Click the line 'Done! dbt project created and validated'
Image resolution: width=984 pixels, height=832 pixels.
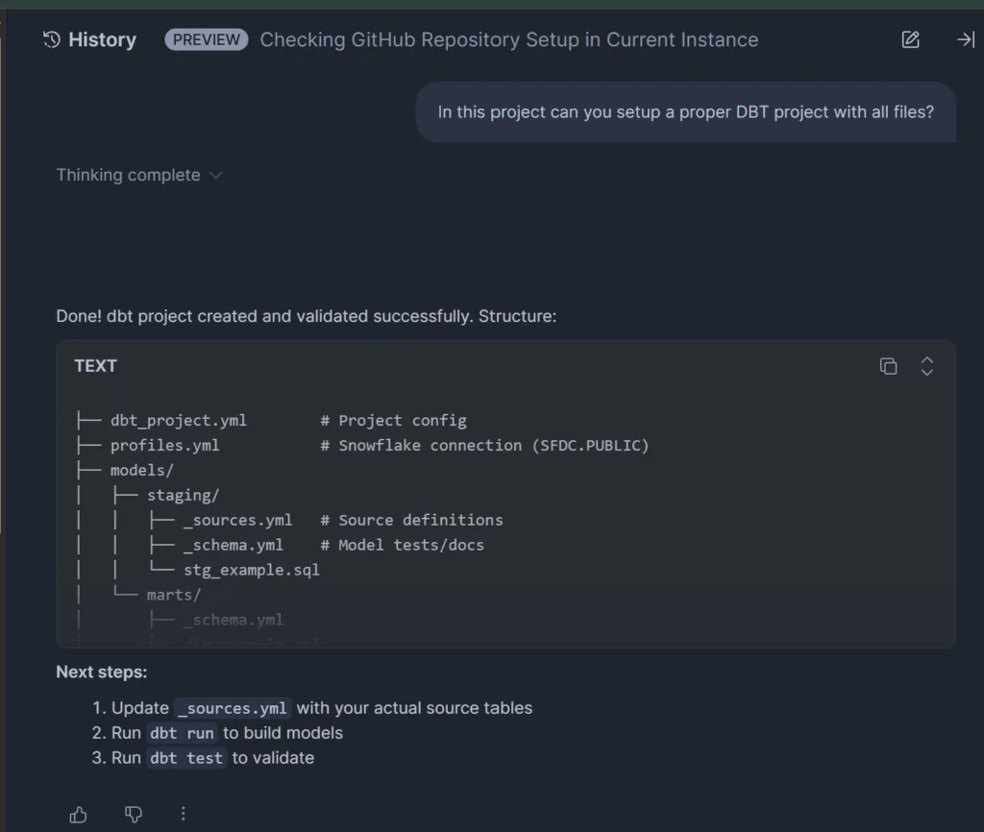click(x=307, y=316)
